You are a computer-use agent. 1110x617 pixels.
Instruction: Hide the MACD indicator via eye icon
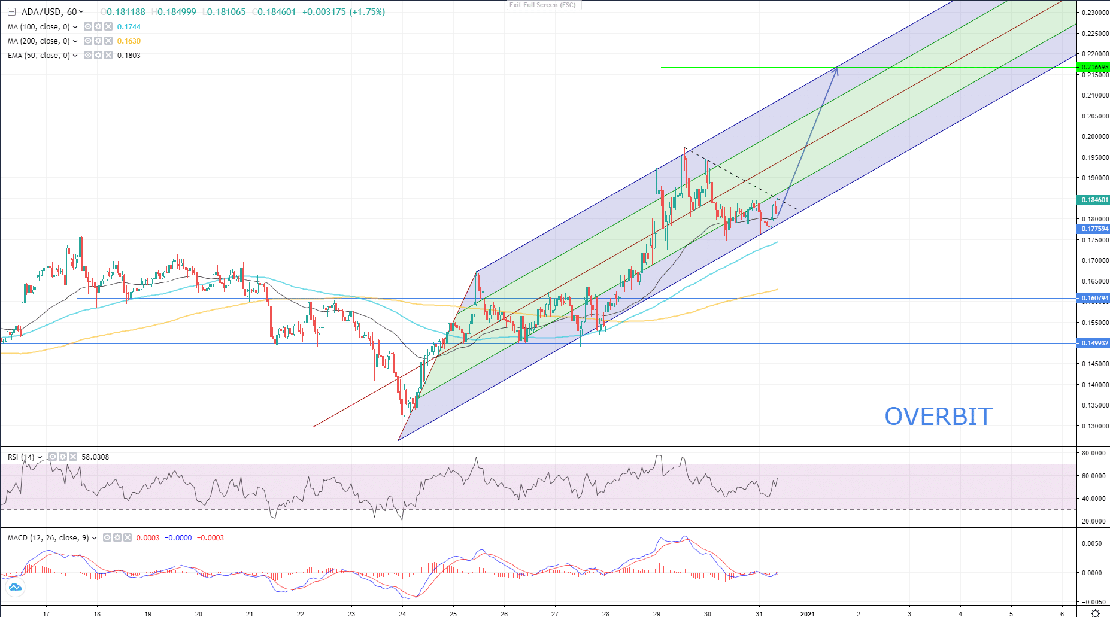(107, 537)
